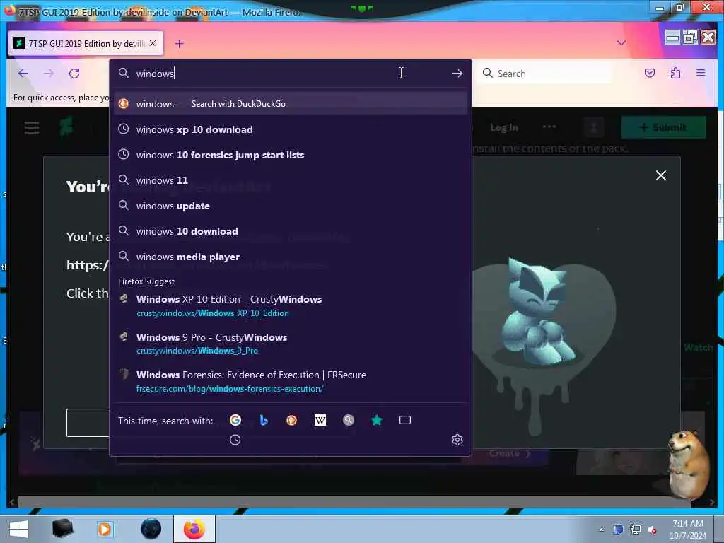
Task: Open the Extensions puzzle icon
Action: (x=675, y=73)
